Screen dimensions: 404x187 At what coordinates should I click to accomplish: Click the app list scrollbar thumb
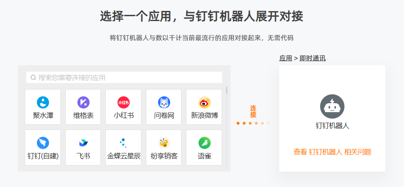(227, 90)
